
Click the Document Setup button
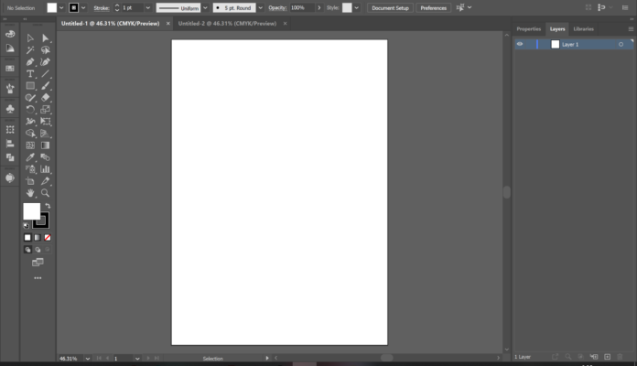[390, 7]
